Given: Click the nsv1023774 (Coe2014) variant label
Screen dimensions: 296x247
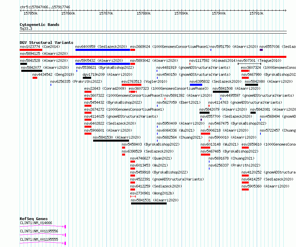Looking at the screenshot, I should click(40, 47).
